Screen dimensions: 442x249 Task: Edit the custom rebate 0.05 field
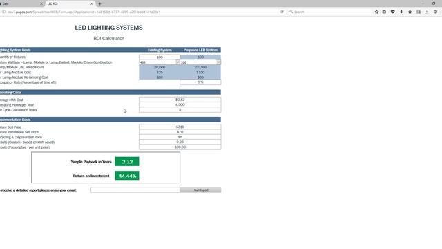pos(180,142)
